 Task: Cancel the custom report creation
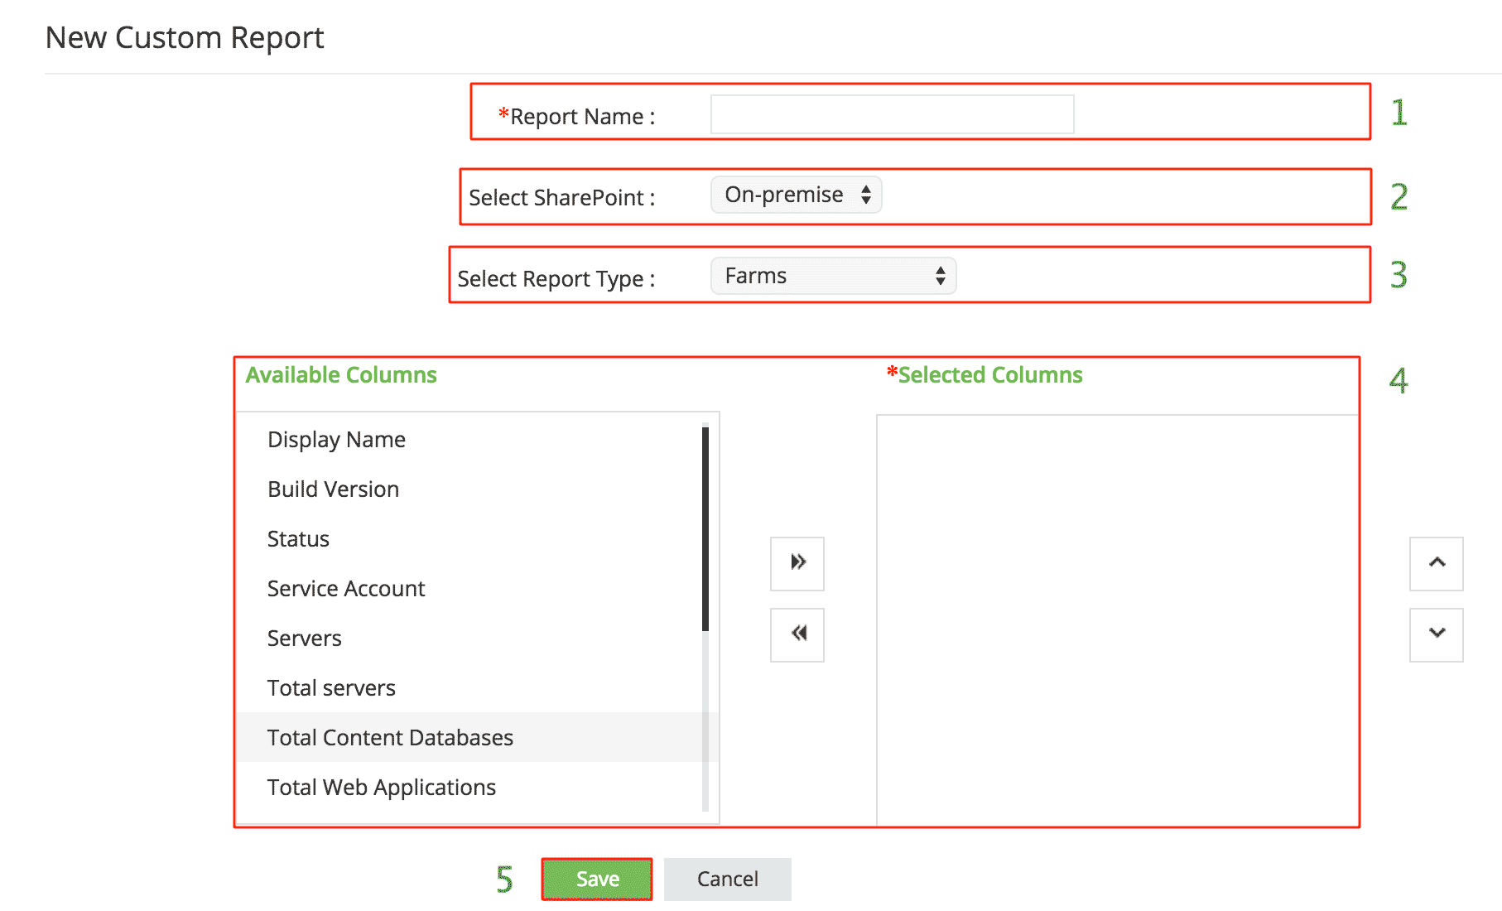point(727,879)
